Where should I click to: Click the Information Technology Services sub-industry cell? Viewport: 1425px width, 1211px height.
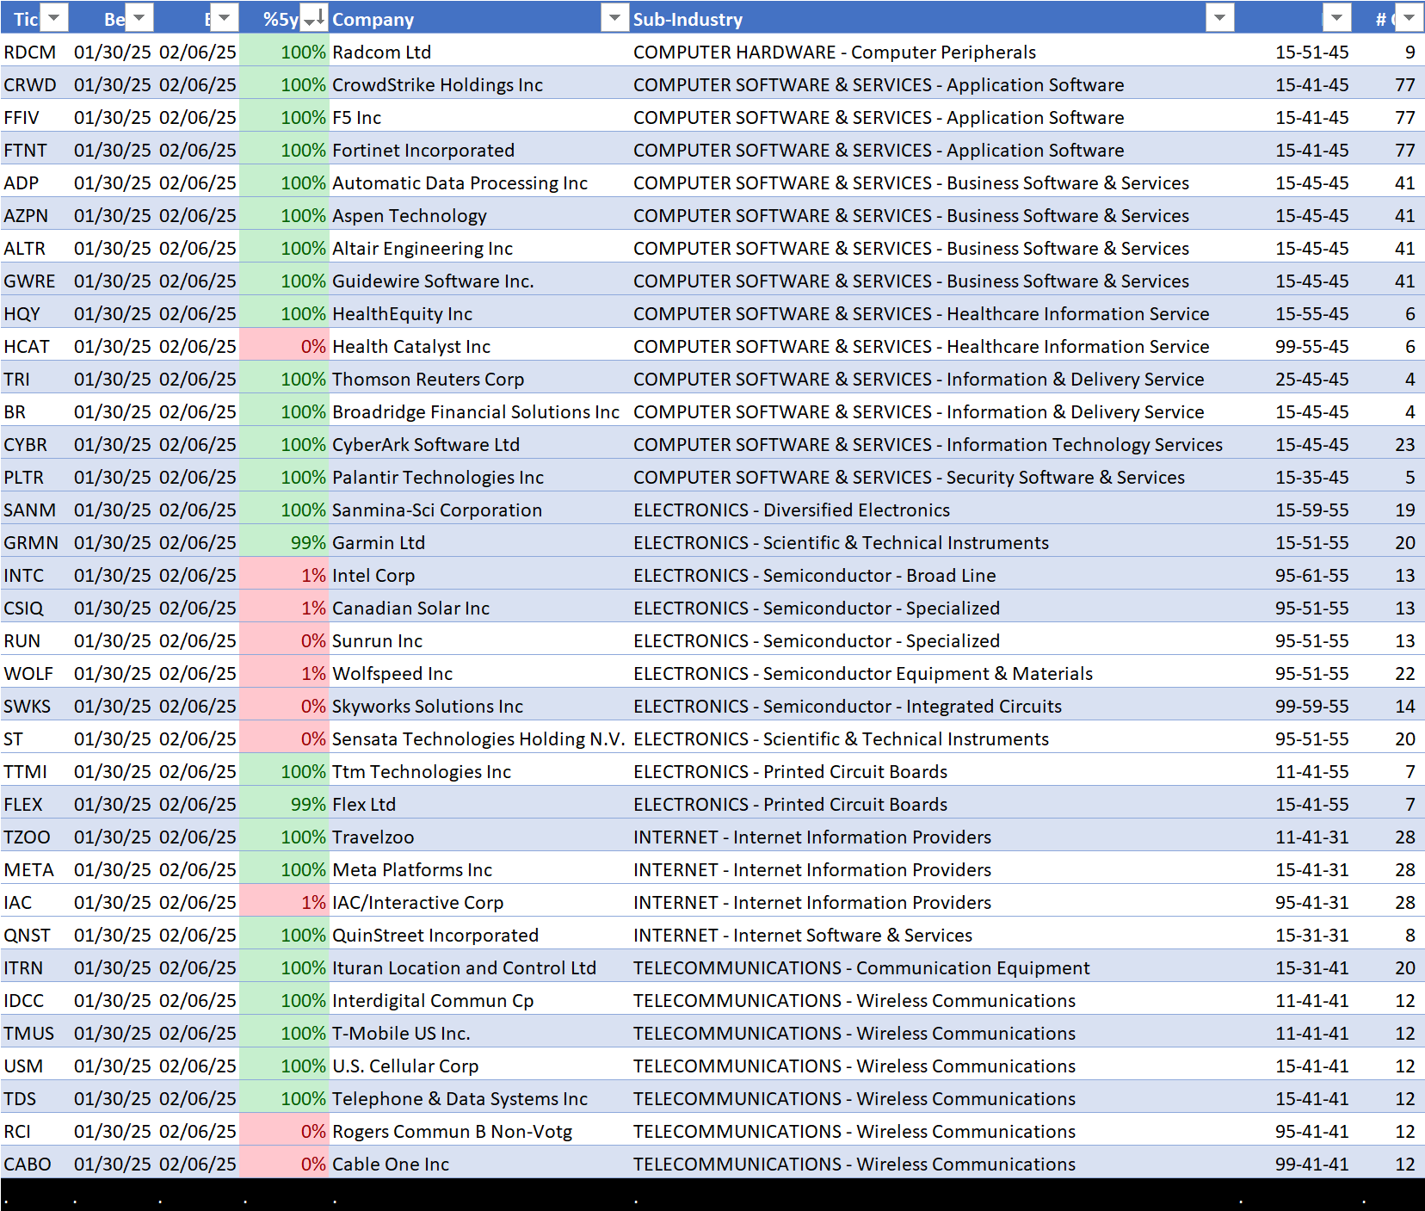tap(933, 444)
